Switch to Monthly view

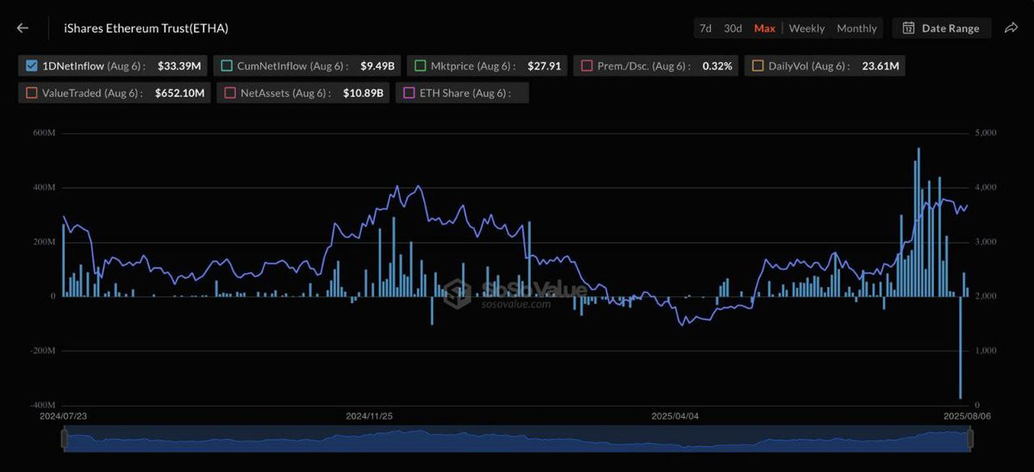pos(856,28)
